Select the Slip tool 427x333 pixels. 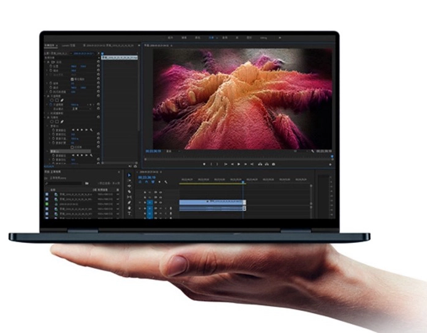[130, 197]
